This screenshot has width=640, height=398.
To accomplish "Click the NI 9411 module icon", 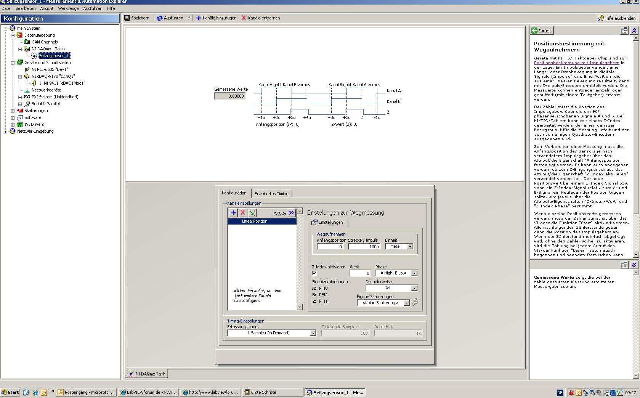I will coord(34,83).
